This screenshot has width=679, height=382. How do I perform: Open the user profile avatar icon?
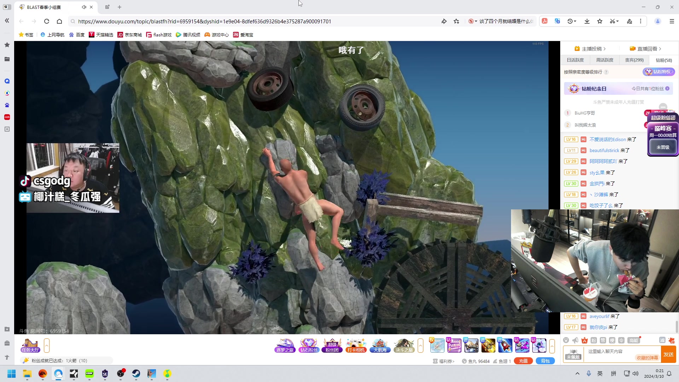coord(658,21)
